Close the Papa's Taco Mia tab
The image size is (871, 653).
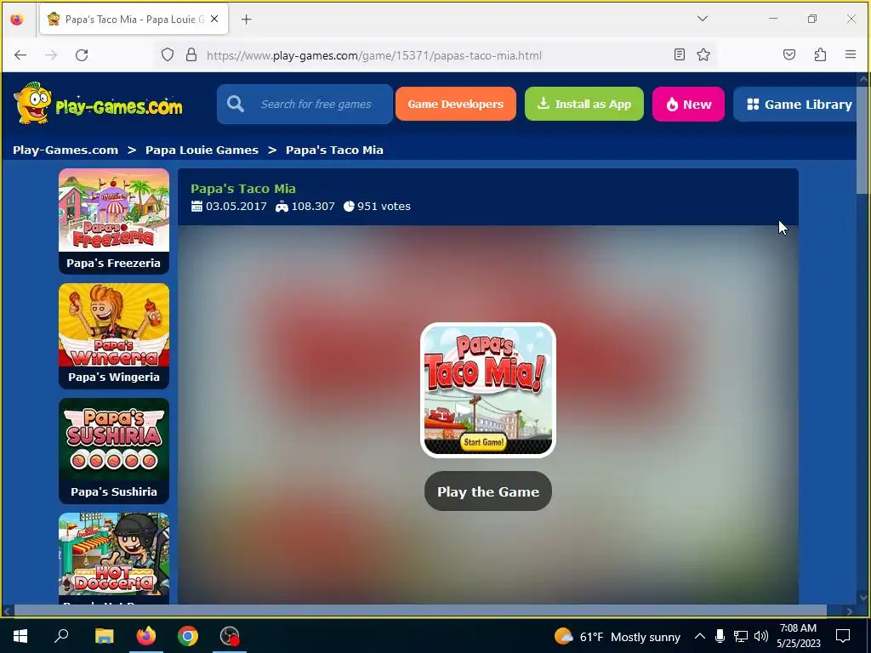pos(214,19)
